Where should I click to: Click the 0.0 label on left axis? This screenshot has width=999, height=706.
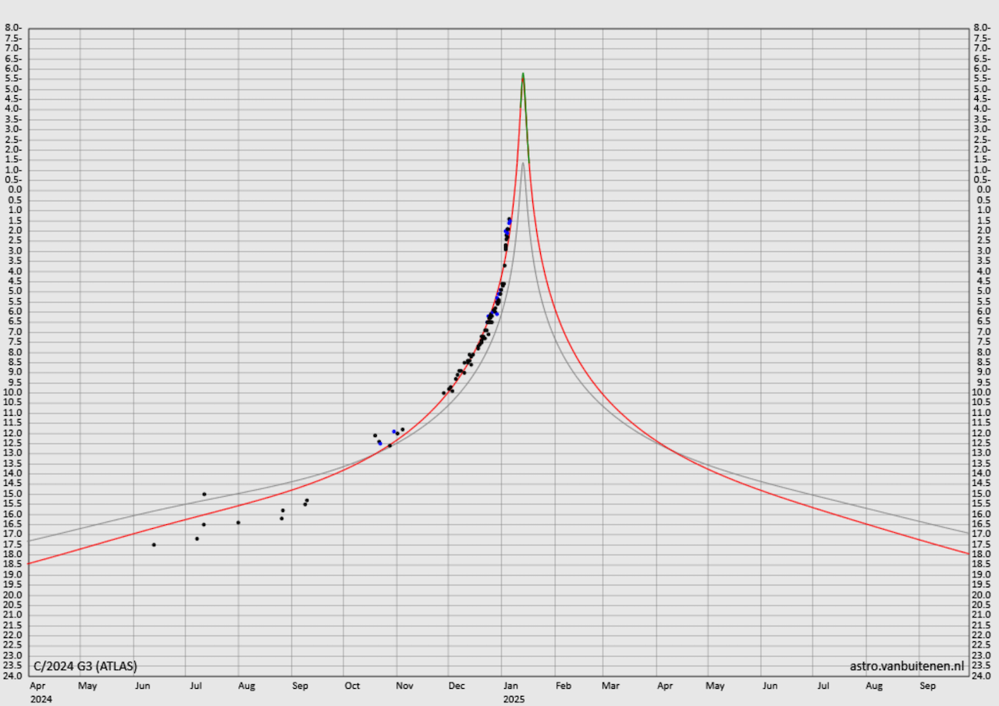(x=12, y=190)
